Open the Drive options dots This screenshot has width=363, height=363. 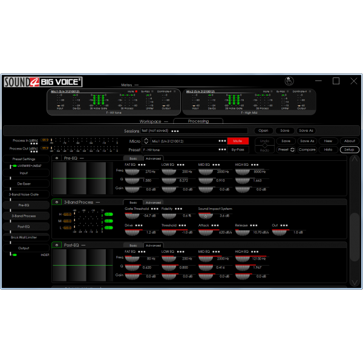139,226
